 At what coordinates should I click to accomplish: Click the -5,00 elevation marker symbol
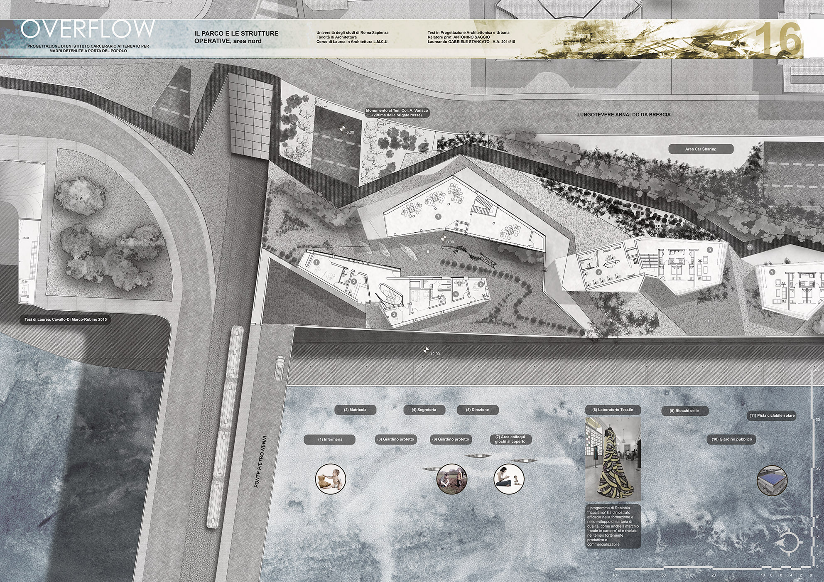(x=342, y=129)
